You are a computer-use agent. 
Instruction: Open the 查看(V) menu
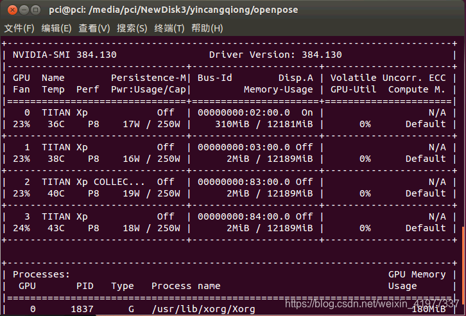pyautogui.click(x=94, y=28)
